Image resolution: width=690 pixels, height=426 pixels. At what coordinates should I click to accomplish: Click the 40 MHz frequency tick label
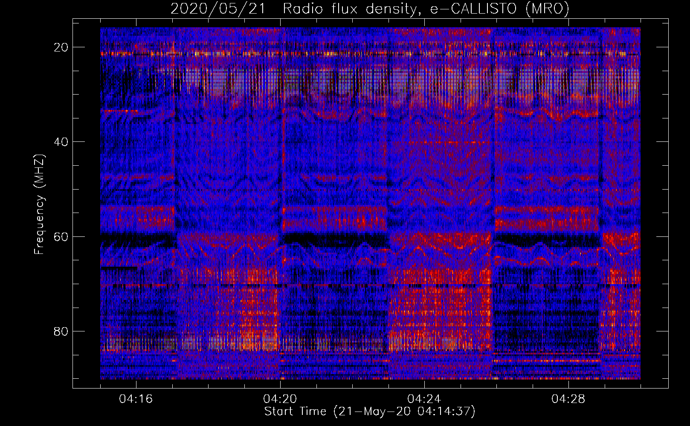coord(61,142)
